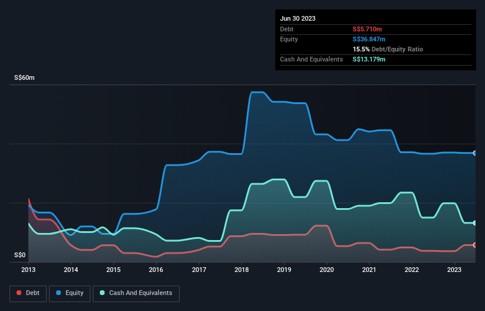The width and height of the screenshot is (485, 311).
Task: Click the S$0 y-axis label
Action: (x=20, y=255)
